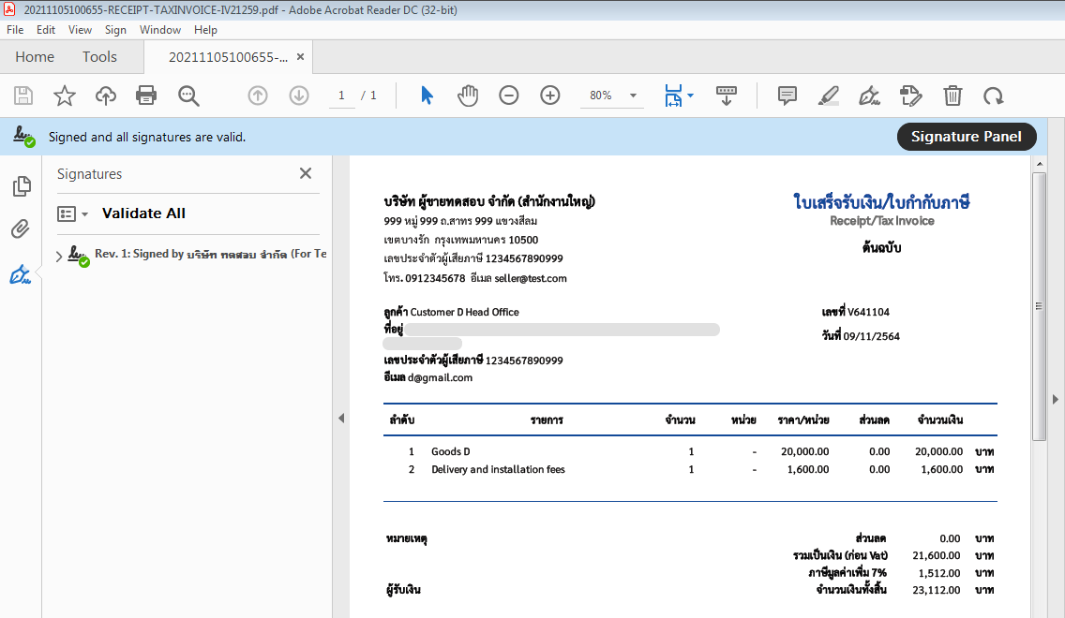Upload file to Document Cloud
1065x618 pixels.
(105, 95)
